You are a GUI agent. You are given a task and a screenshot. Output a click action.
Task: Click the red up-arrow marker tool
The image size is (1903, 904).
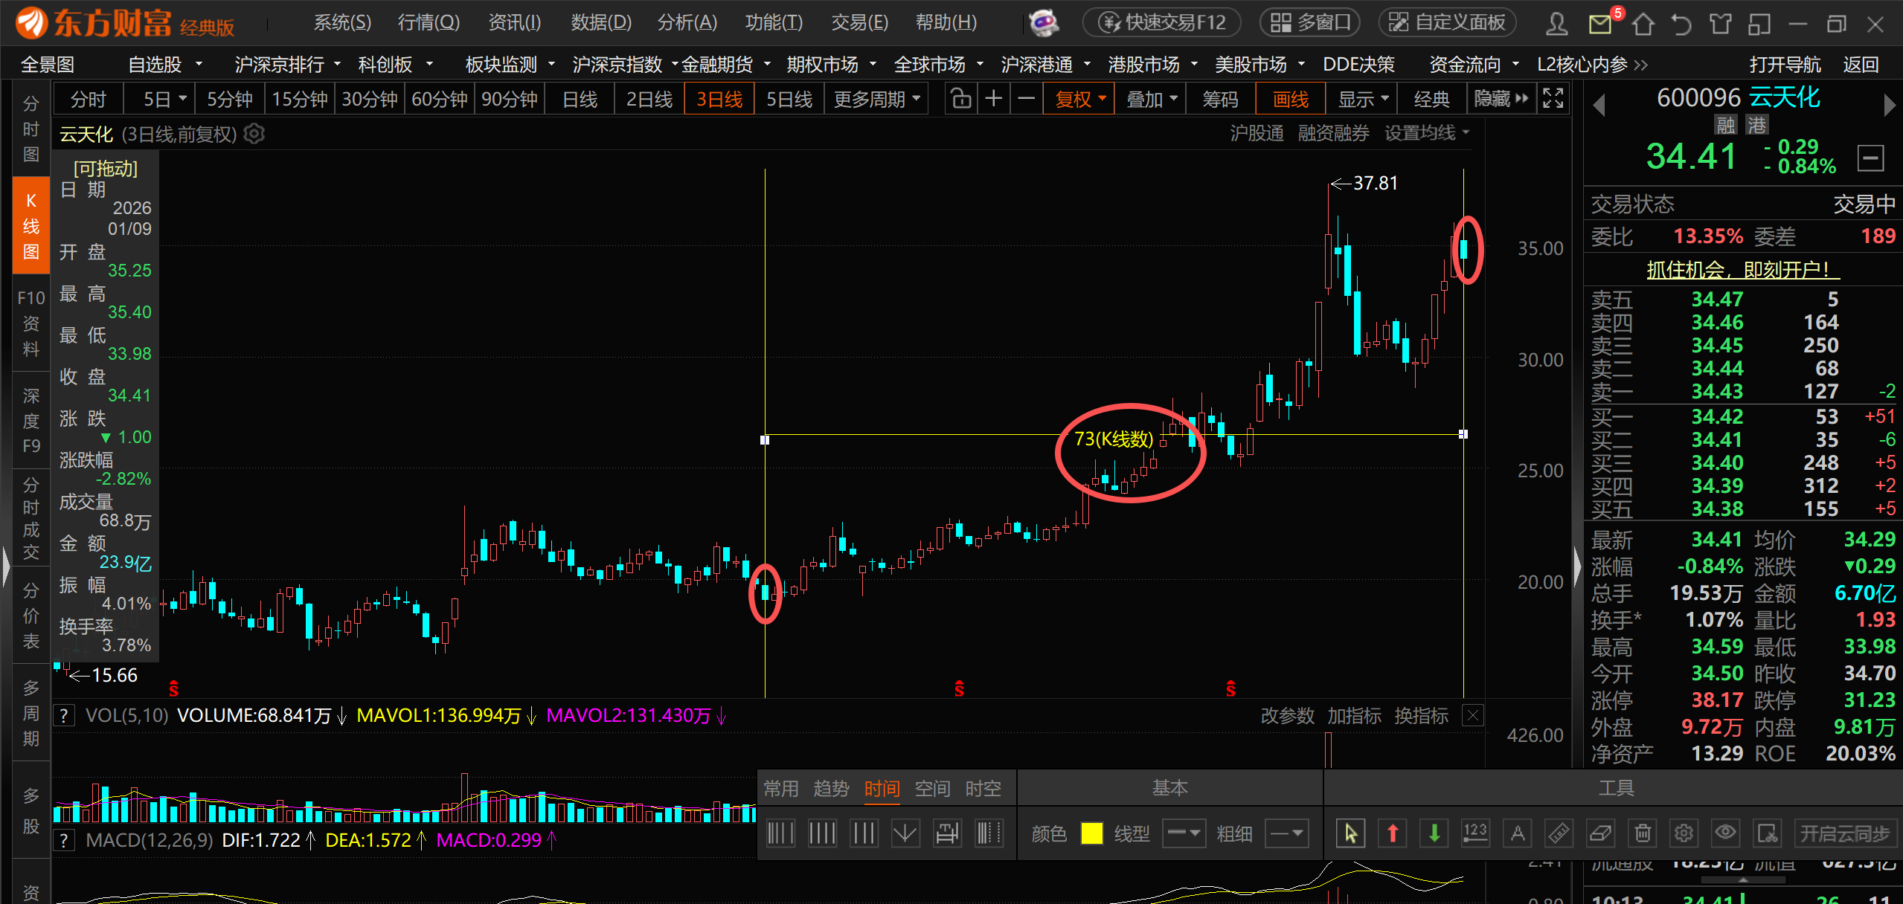tap(1393, 833)
